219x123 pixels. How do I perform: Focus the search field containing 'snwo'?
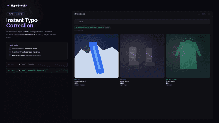[x=142, y=22]
